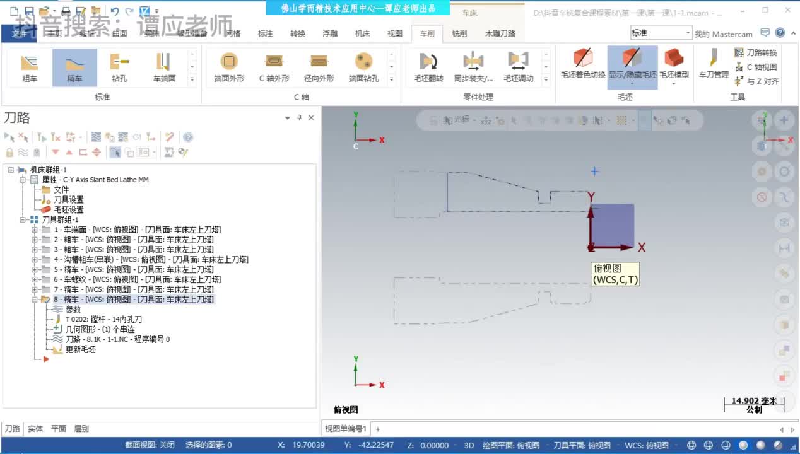The width and height of the screenshot is (800, 454).
Task: Toggle toolpath display wave icon
Action: pyautogui.click(x=23, y=152)
